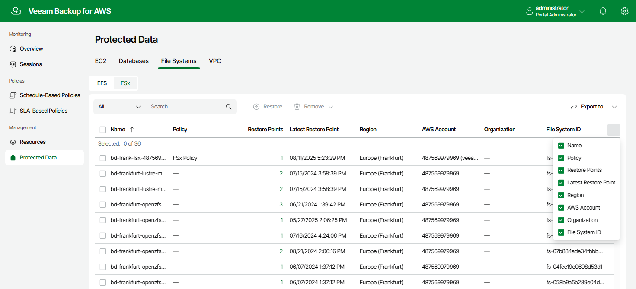Screen dimensions: 636x289
Task: Click the FSx Policy cell
Action: 185,158
